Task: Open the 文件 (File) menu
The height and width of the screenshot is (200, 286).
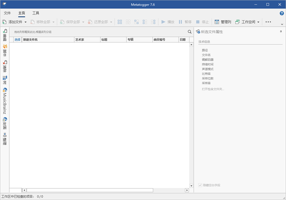Action: (7, 13)
